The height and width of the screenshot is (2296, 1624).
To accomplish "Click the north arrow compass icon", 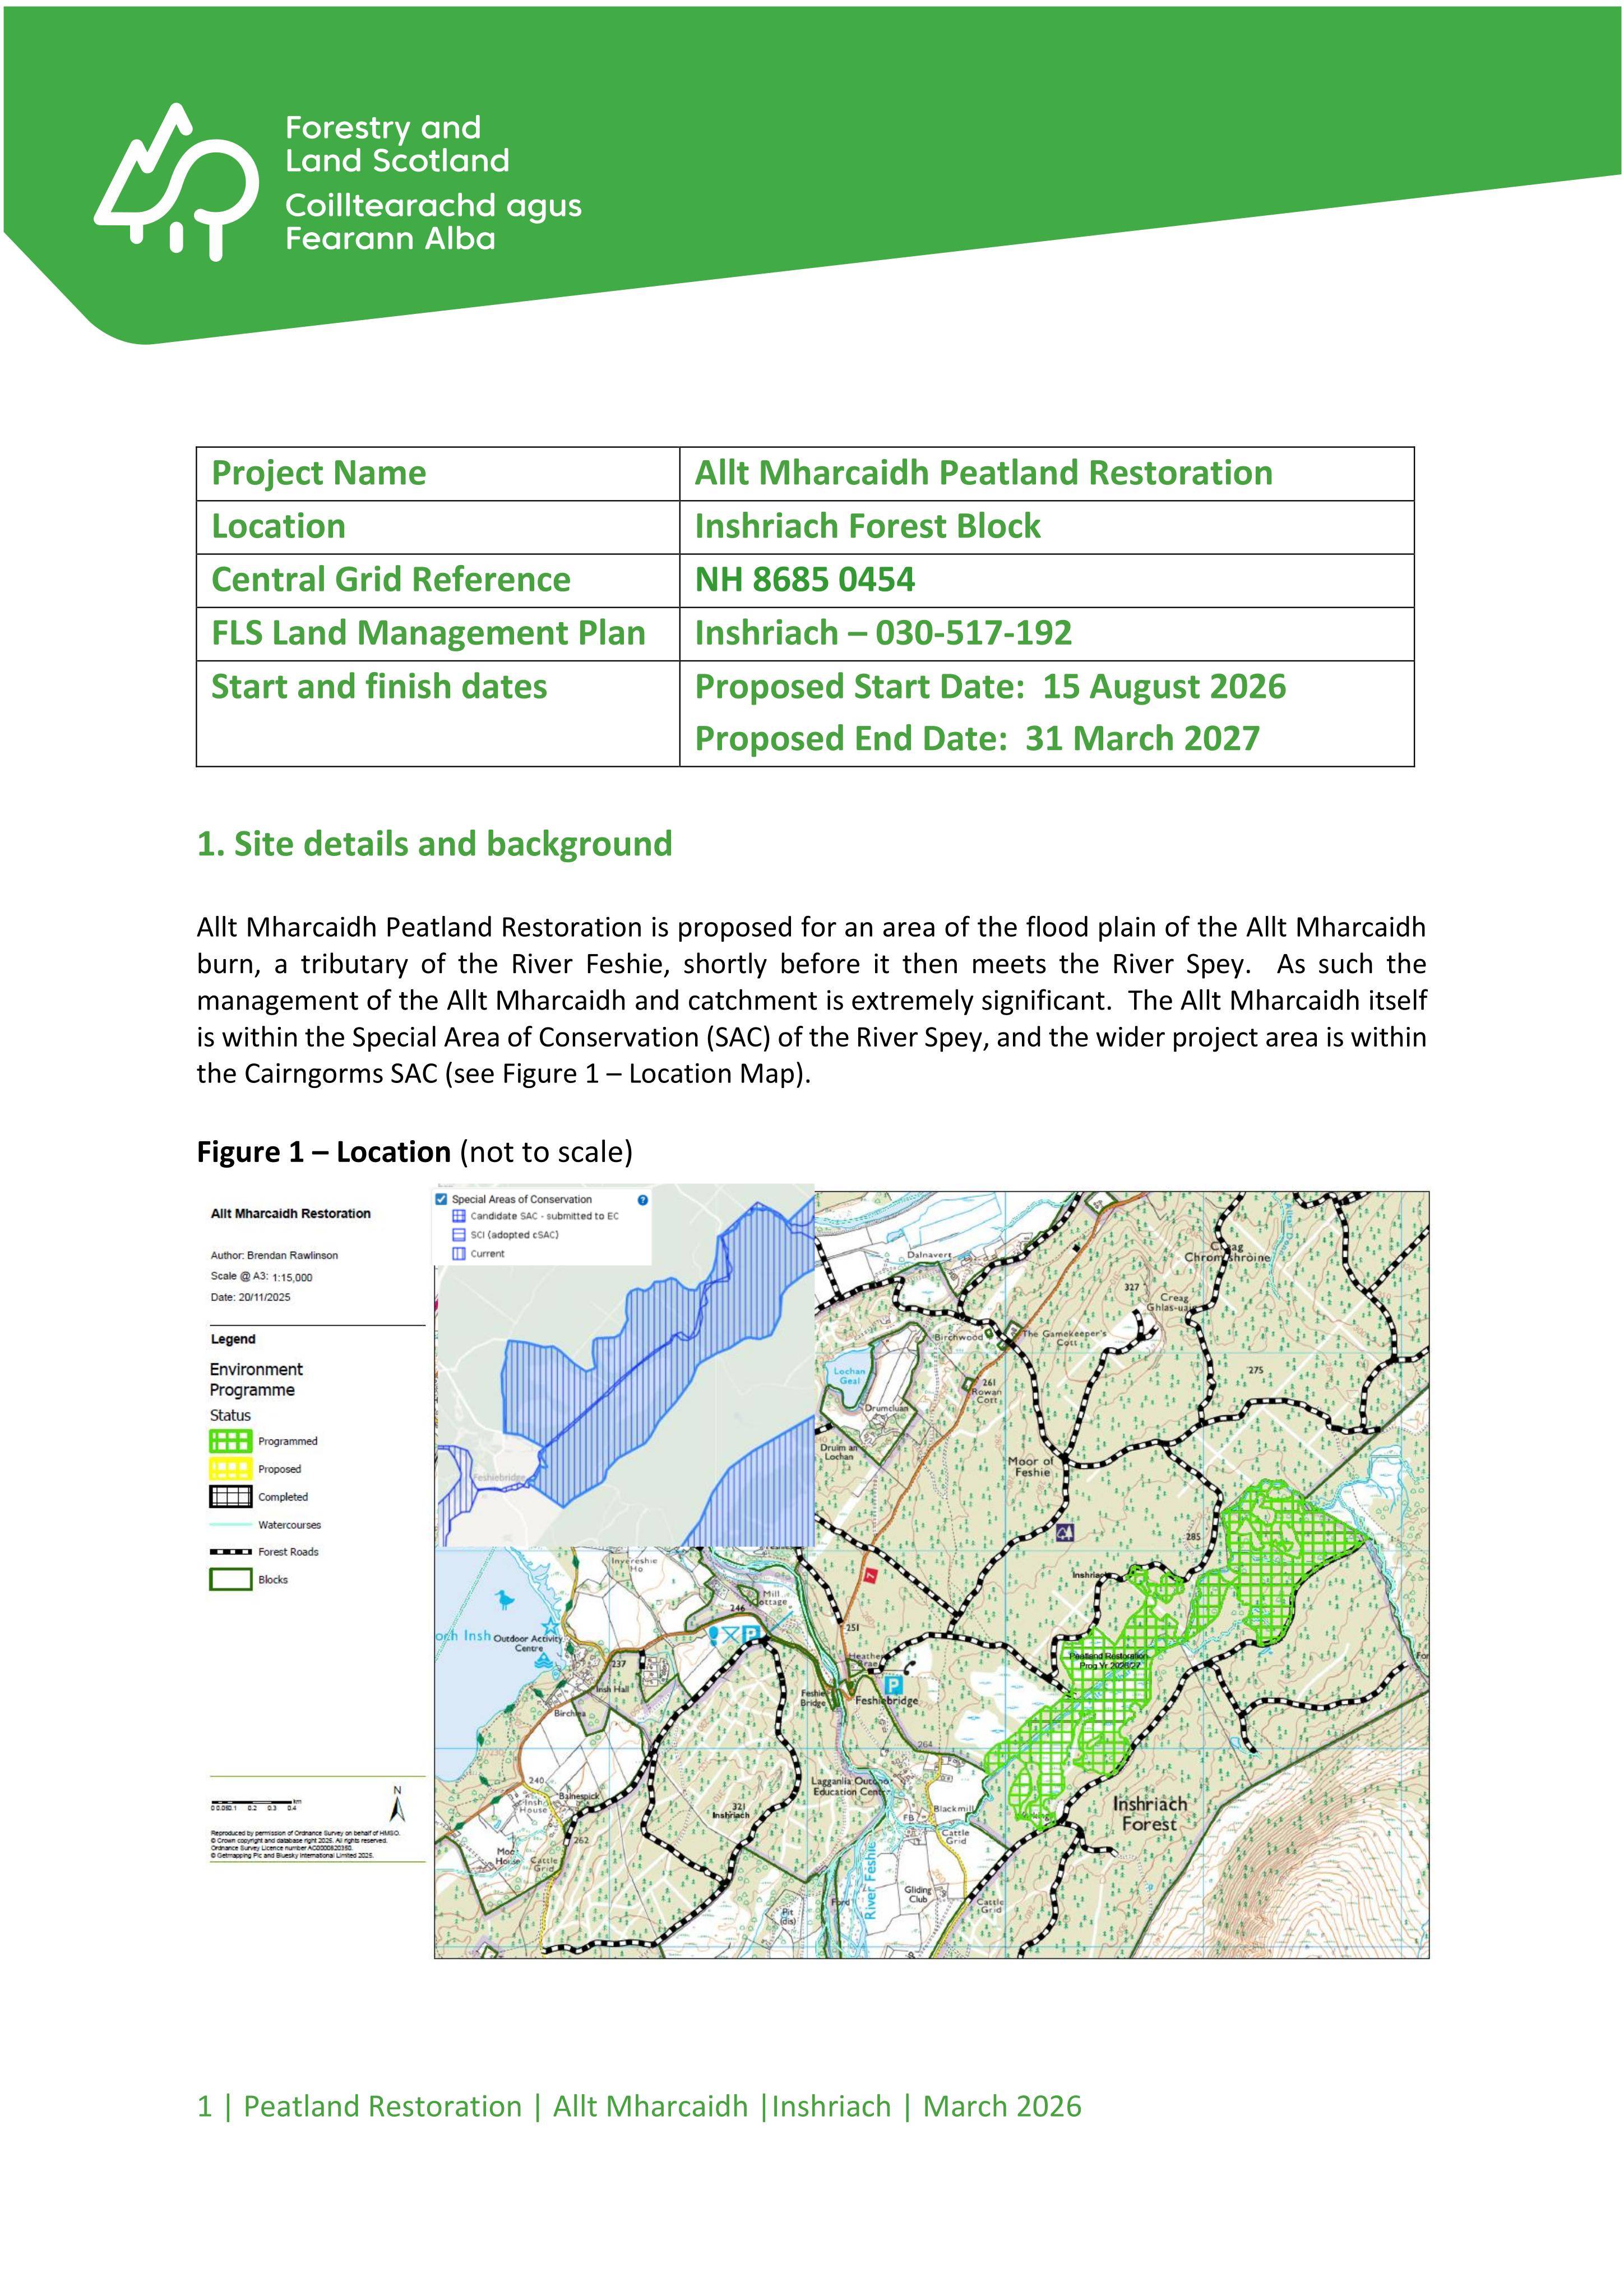I will pos(397,1805).
